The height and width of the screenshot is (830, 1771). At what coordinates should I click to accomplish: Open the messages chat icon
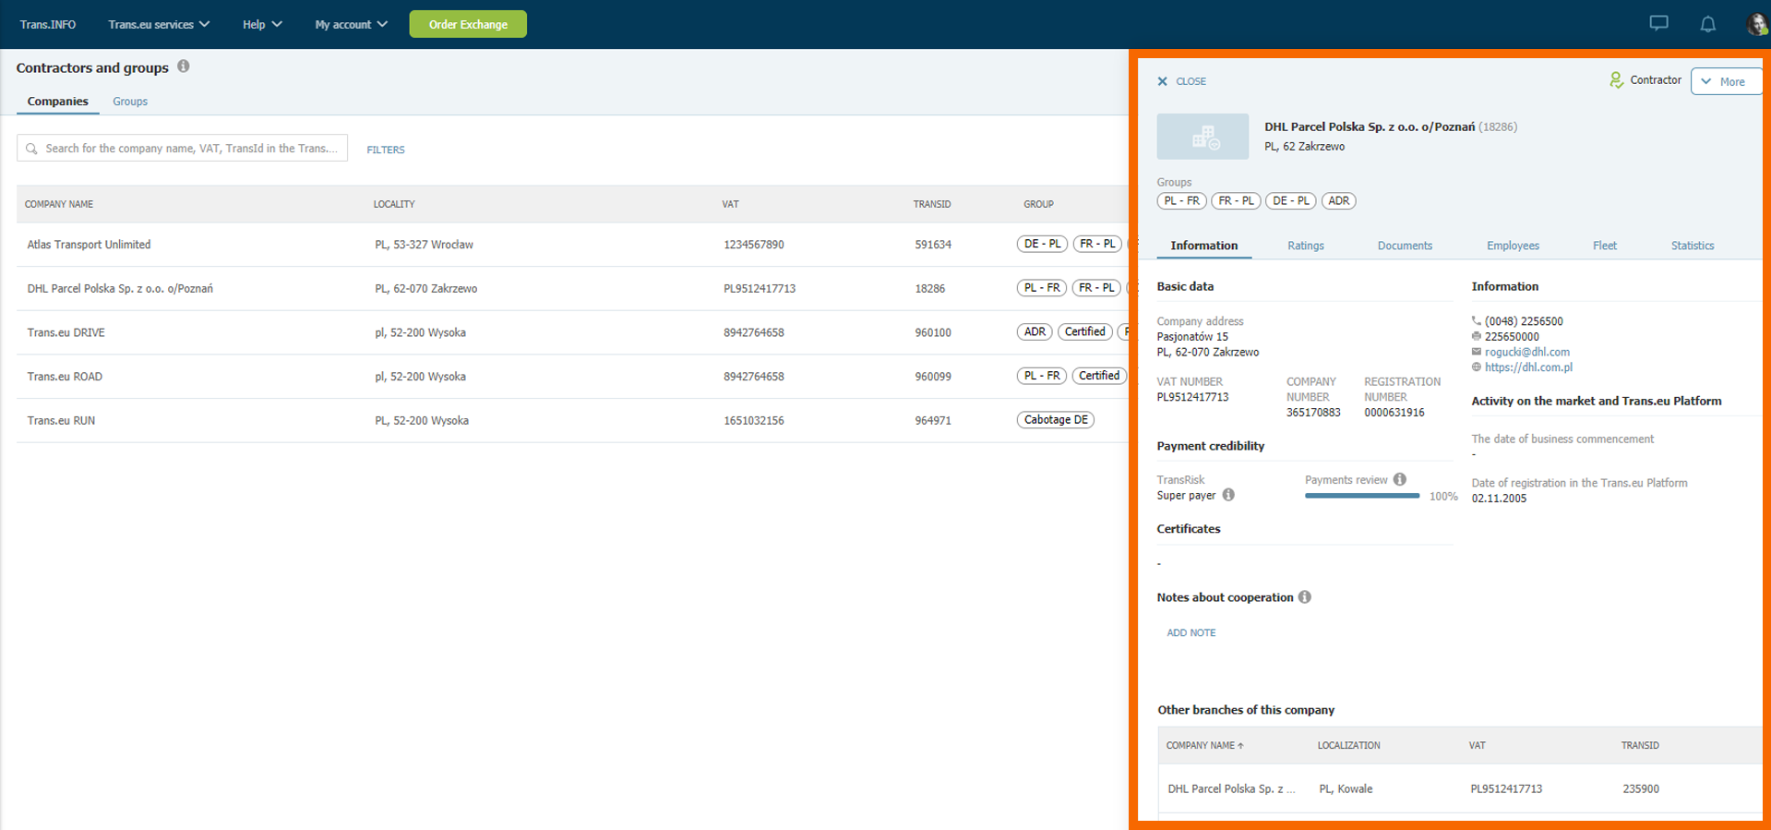click(1658, 24)
